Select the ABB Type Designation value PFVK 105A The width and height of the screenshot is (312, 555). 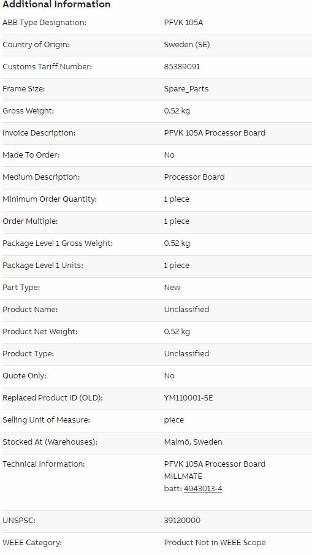pyautogui.click(x=184, y=23)
